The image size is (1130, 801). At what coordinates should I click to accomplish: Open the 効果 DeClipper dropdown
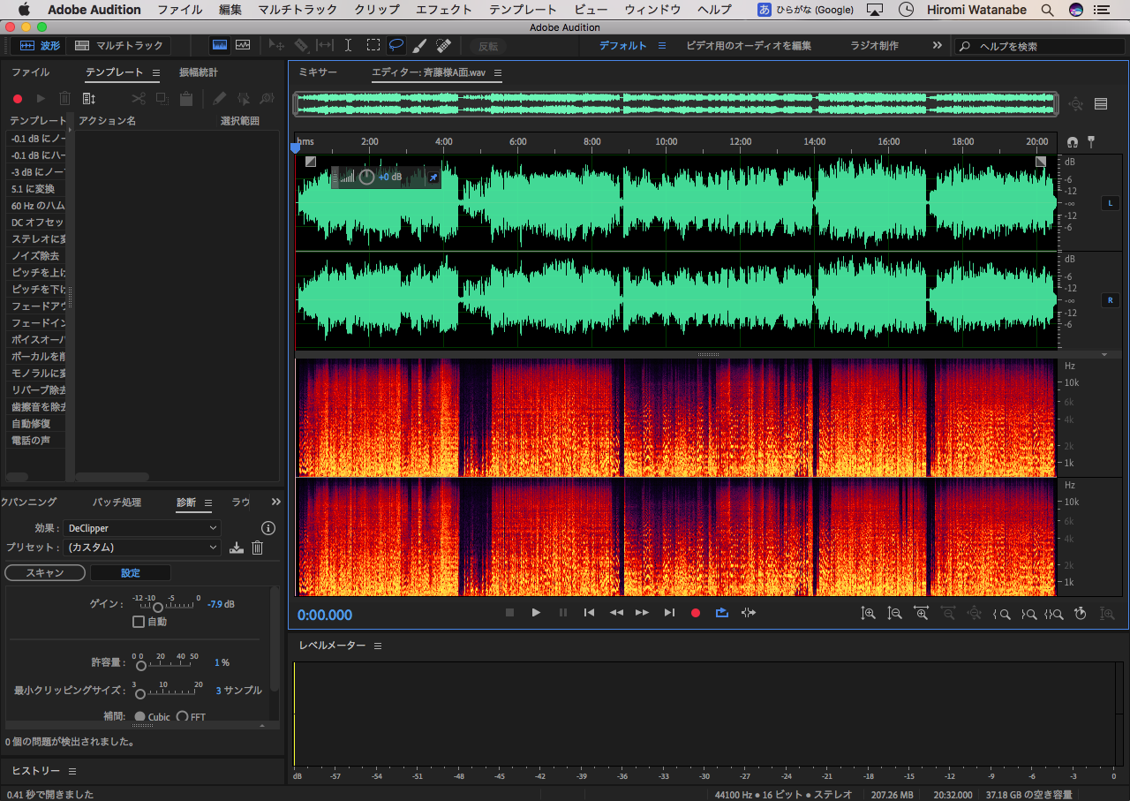pyautogui.click(x=141, y=528)
